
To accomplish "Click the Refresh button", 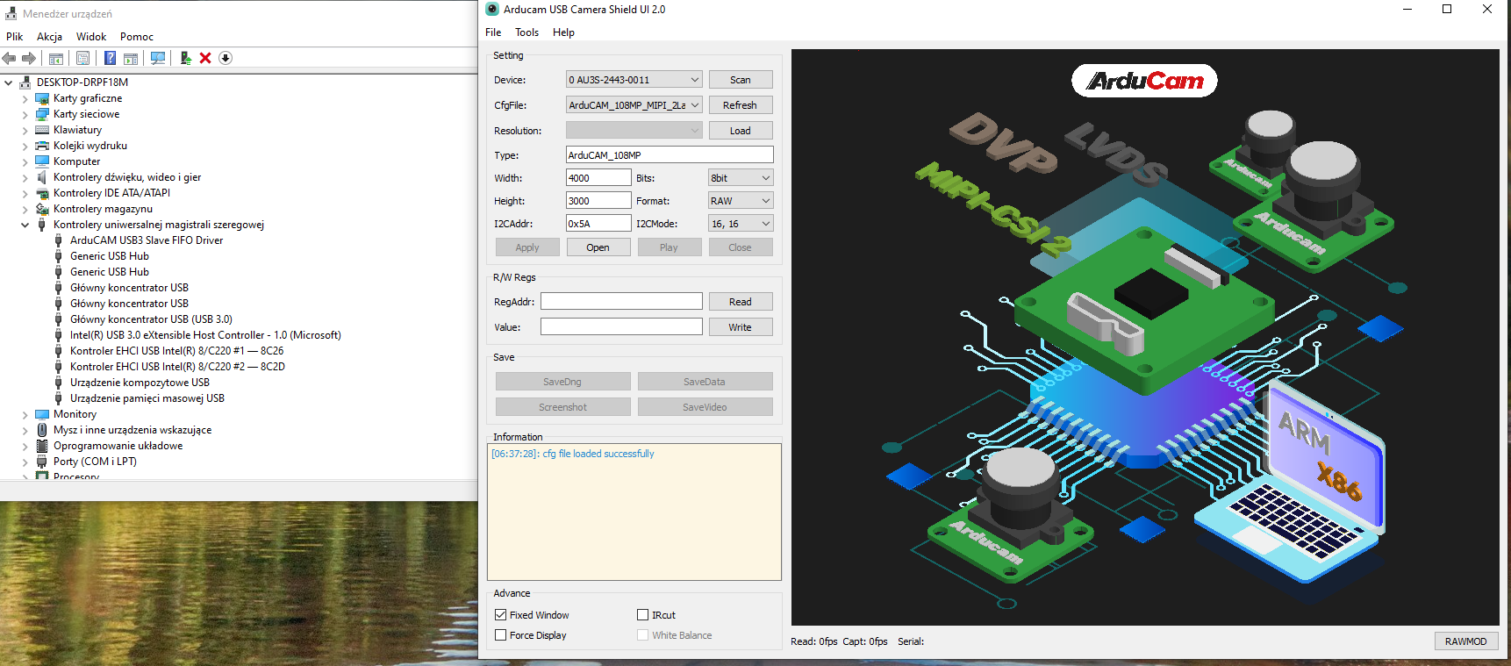I will tap(741, 105).
